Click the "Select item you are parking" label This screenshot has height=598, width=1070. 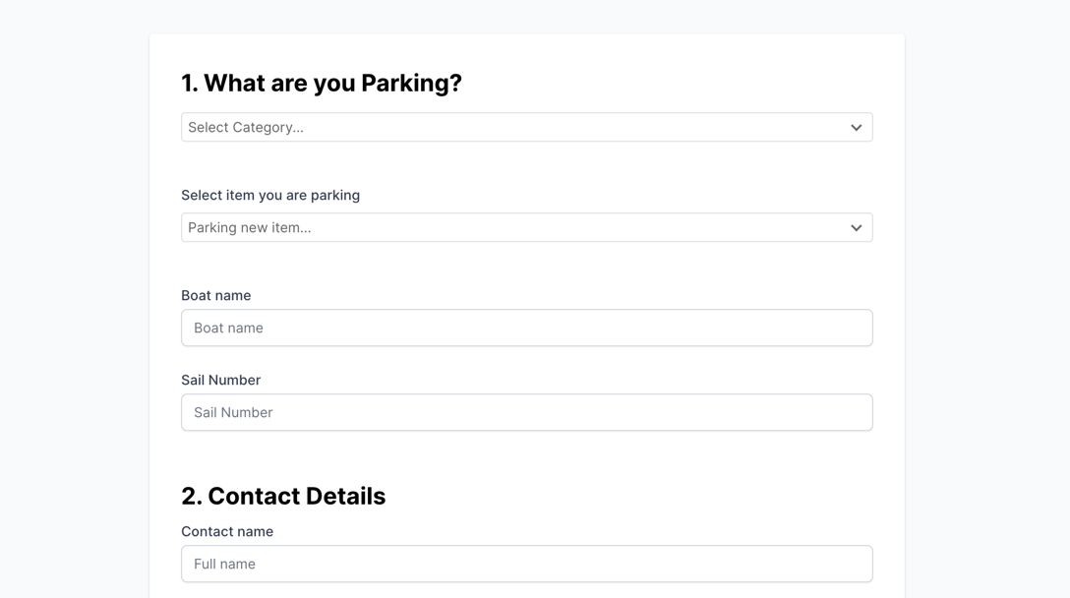pos(270,195)
